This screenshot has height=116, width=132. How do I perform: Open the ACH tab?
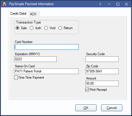coord(34,14)
